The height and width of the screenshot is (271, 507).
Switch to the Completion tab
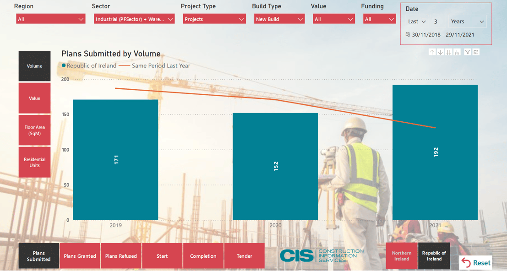203,256
